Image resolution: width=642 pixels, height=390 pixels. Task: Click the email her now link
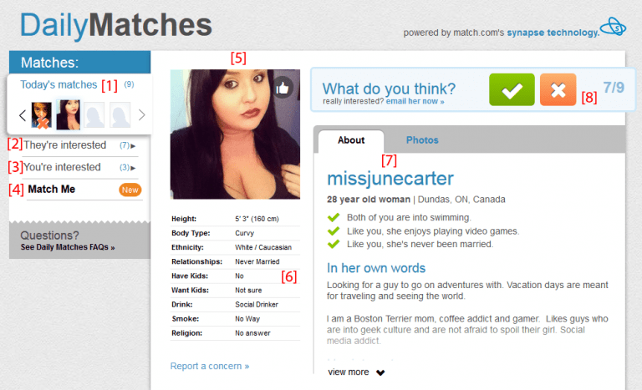pos(415,102)
